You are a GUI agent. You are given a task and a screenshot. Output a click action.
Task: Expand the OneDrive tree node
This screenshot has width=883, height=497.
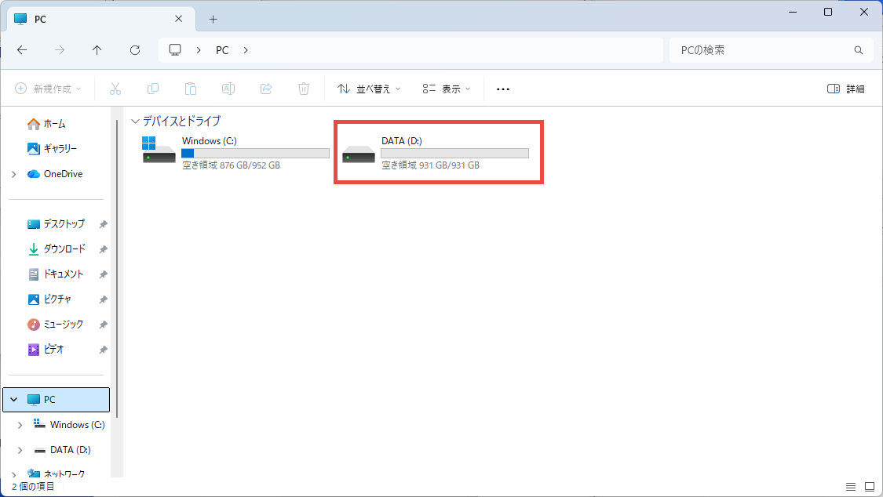(14, 174)
